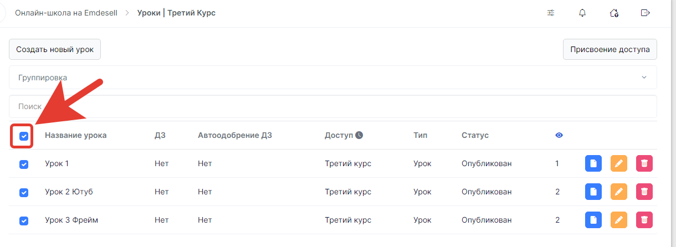Delete Урок 3 Фрейм with the trash icon

coord(644,220)
